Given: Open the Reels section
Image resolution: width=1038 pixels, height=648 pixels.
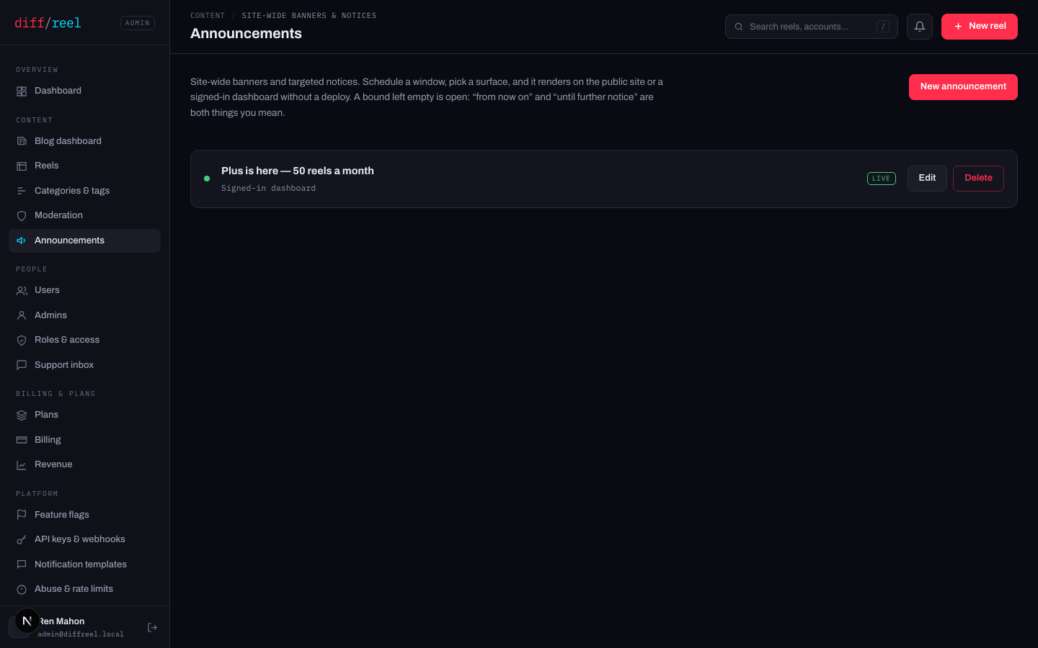Looking at the screenshot, I should click(x=84, y=166).
